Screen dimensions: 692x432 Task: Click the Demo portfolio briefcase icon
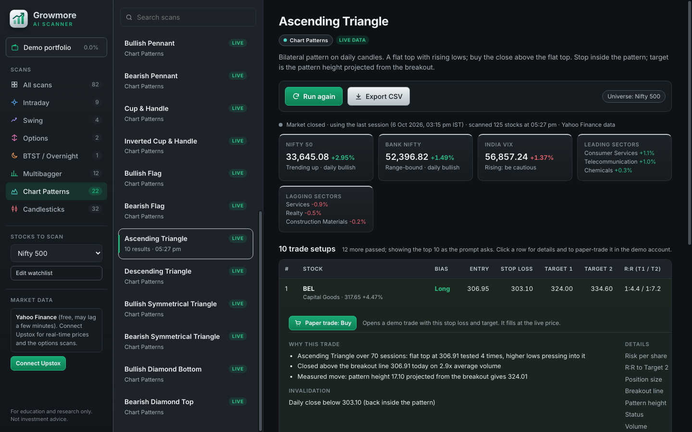click(x=15, y=47)
